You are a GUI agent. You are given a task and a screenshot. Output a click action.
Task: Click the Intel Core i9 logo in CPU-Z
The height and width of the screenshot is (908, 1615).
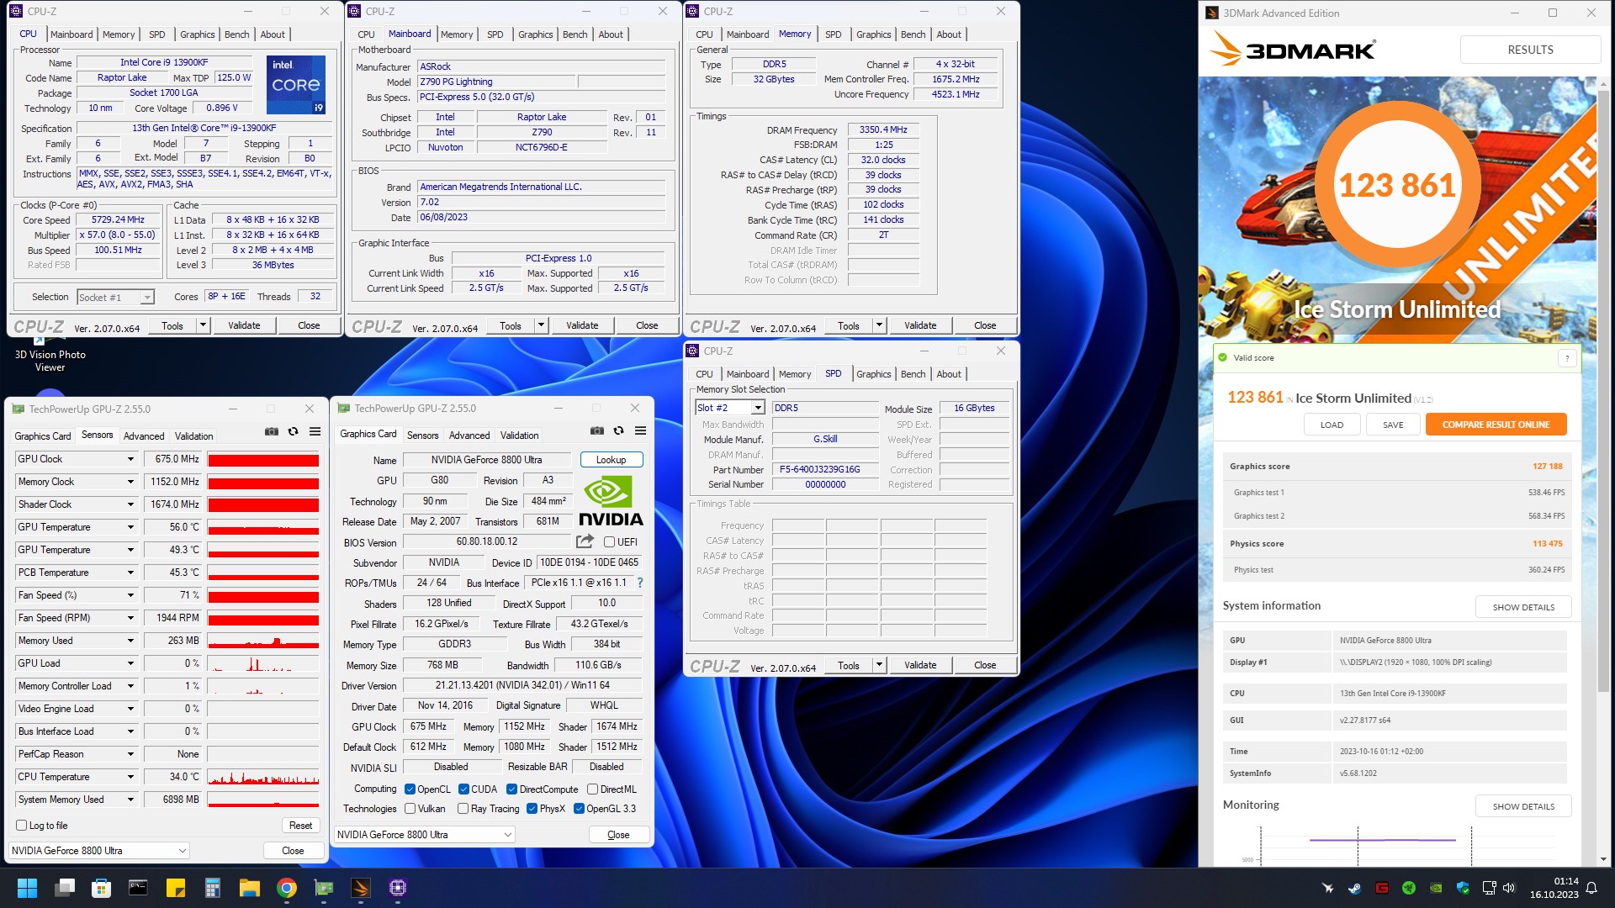coord(296,85)
